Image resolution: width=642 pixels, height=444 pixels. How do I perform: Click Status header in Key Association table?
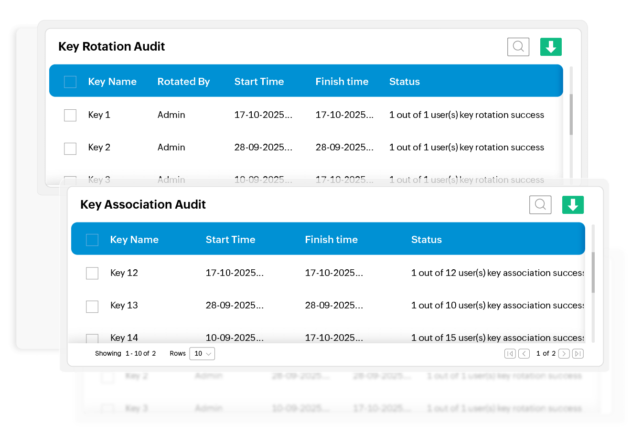click(x=426, y=240)
